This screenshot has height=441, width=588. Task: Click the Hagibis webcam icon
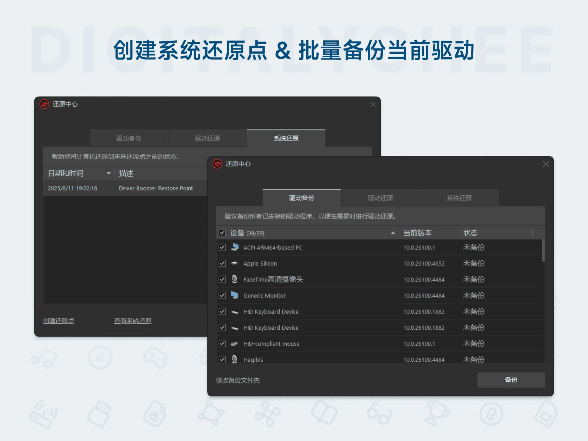click(234, 359)
